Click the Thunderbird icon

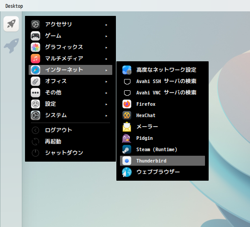coord(127,161)
